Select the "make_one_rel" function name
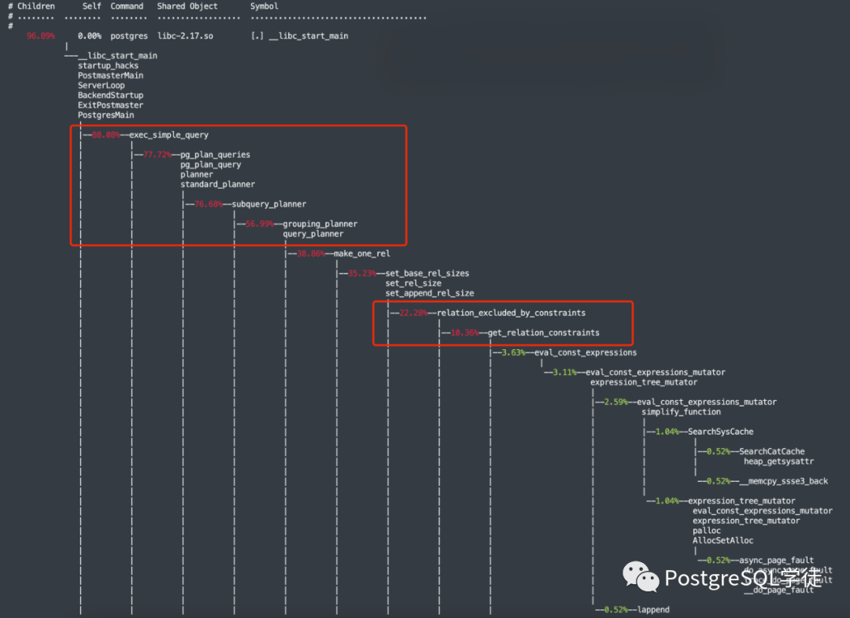The width and height of the screenshot is (850, 618). [361, 253]
